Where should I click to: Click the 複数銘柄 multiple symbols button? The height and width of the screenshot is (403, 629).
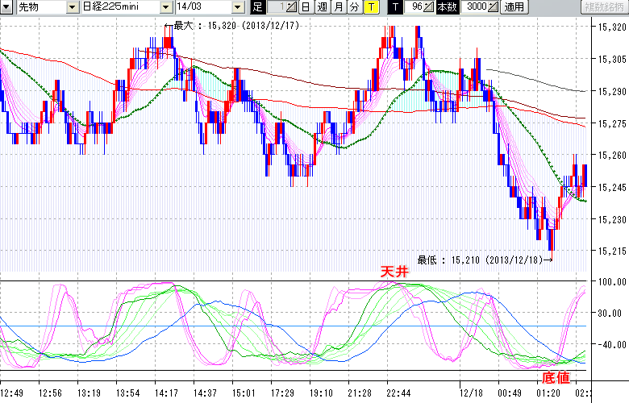click(602, 7)
